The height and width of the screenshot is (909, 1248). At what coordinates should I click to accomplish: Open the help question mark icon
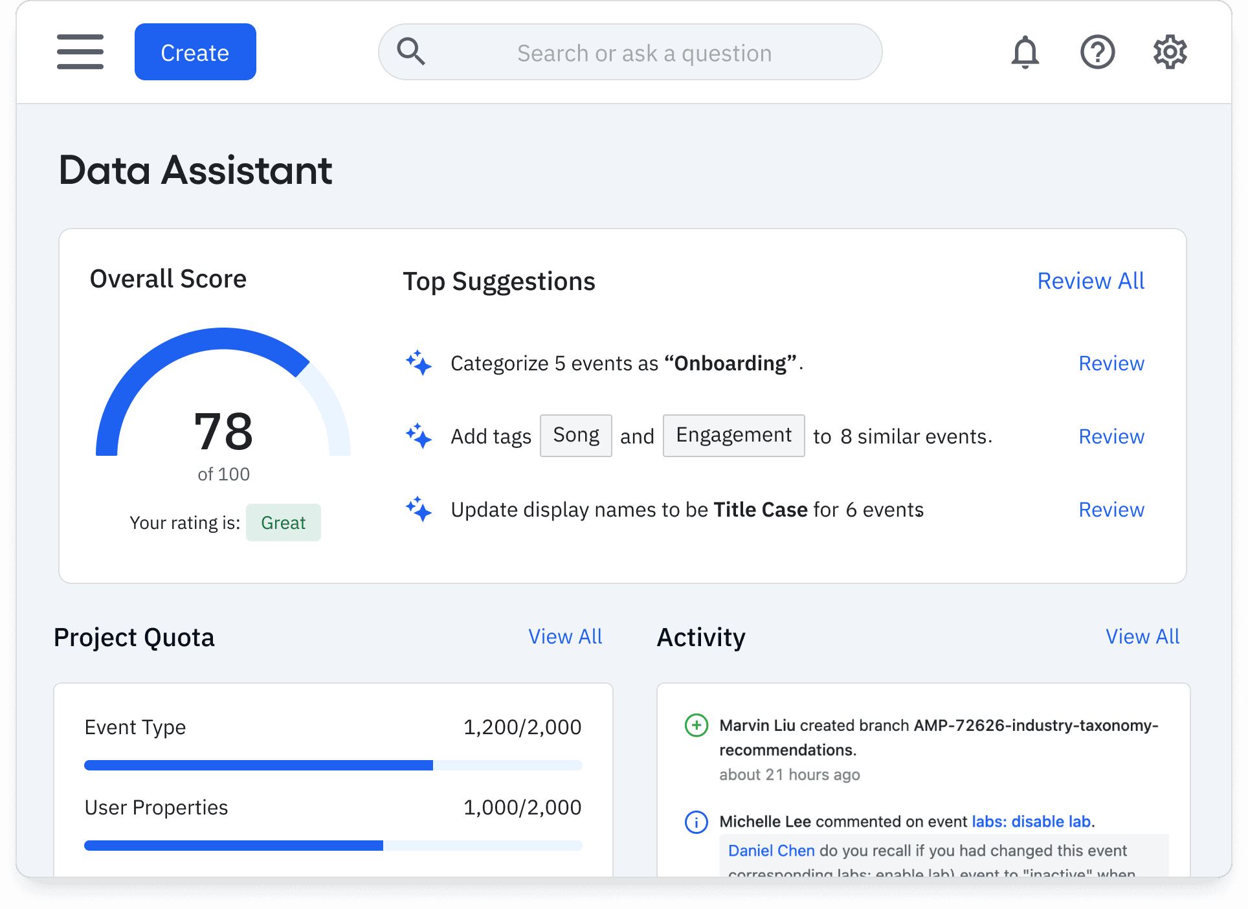[x=1097, y=52]
